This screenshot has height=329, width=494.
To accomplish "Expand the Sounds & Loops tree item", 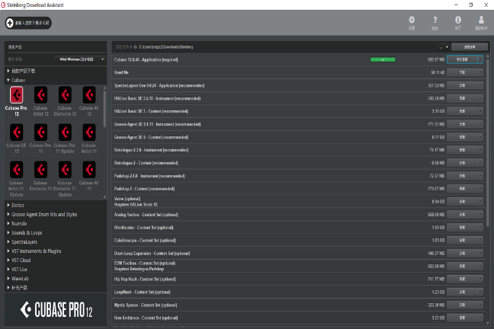I will 8,232.
